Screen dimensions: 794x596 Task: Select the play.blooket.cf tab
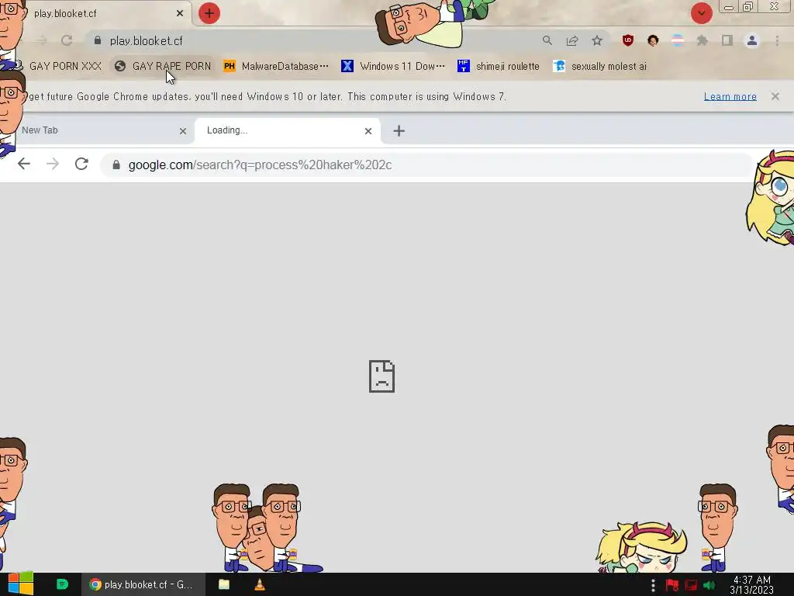point(102,13)
